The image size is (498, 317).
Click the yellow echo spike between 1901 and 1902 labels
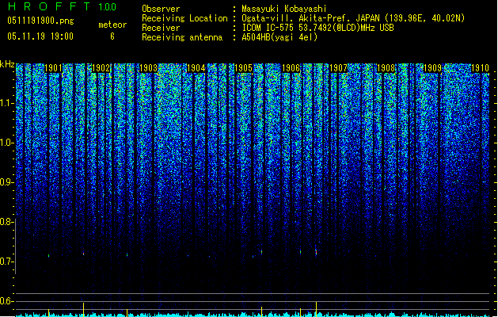click(x=84, y=309)
